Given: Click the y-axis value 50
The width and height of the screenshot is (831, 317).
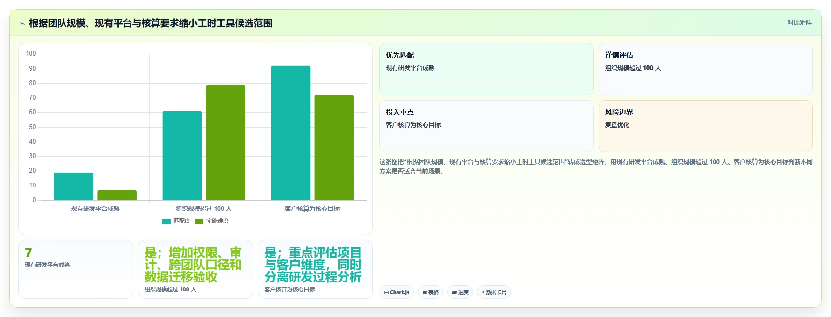Looking at the screenshot, I should [32, 127].
